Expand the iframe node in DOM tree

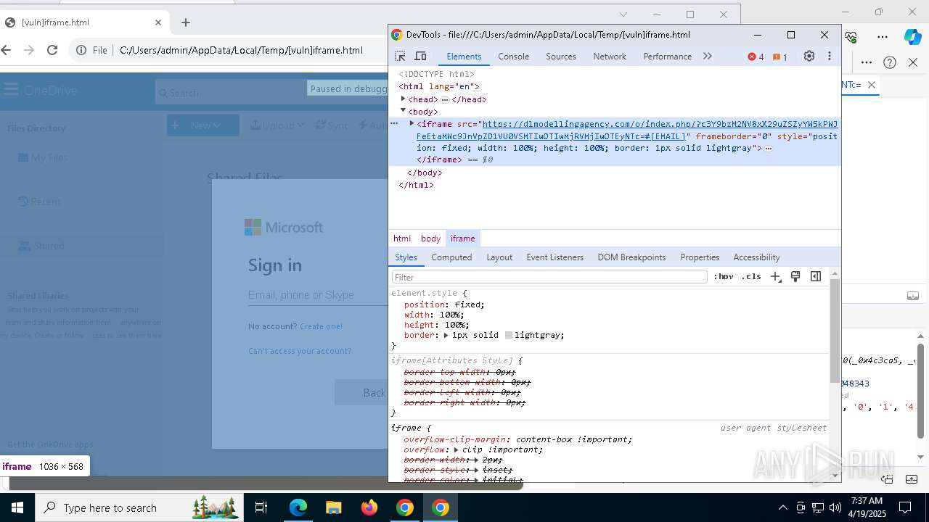click(412, 124)
